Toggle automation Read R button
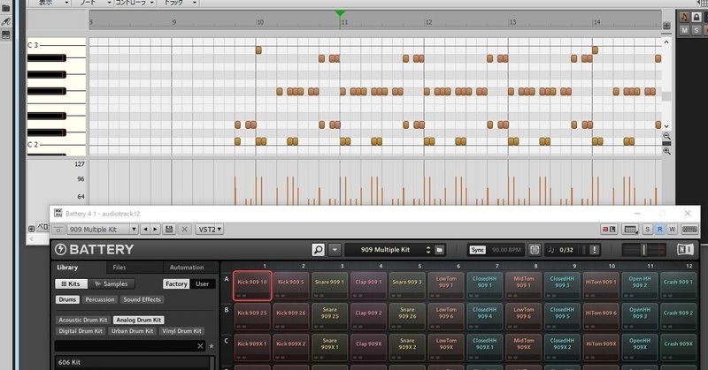 (x=659, y=229)
